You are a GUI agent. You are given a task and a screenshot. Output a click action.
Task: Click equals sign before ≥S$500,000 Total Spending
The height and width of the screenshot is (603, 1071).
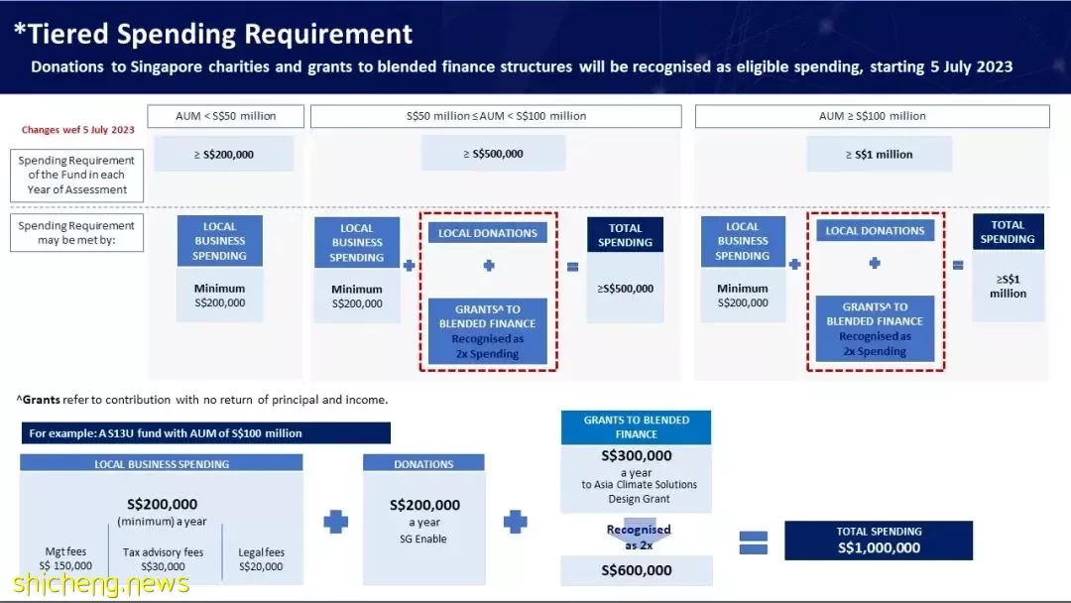[573, 267]
